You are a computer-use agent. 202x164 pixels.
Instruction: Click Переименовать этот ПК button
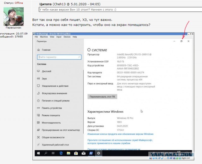click(102, 96)
